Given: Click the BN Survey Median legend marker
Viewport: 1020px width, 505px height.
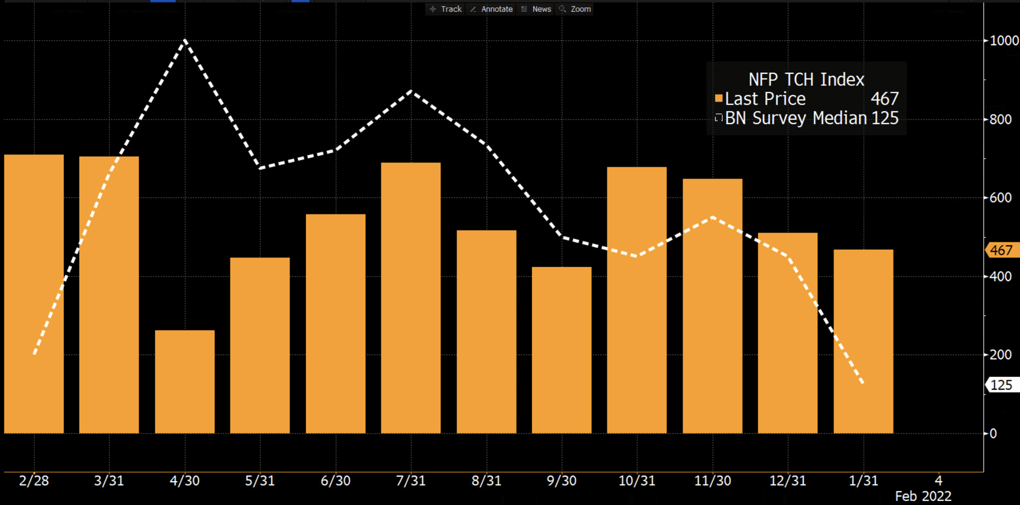Looking at the screenshot, I should point(718,118).
